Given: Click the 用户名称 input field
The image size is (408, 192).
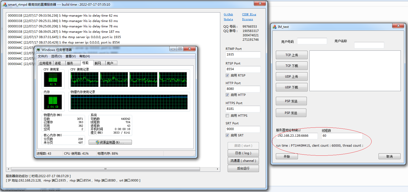Looking at the screenshot, I should click(x=369, y=45).
